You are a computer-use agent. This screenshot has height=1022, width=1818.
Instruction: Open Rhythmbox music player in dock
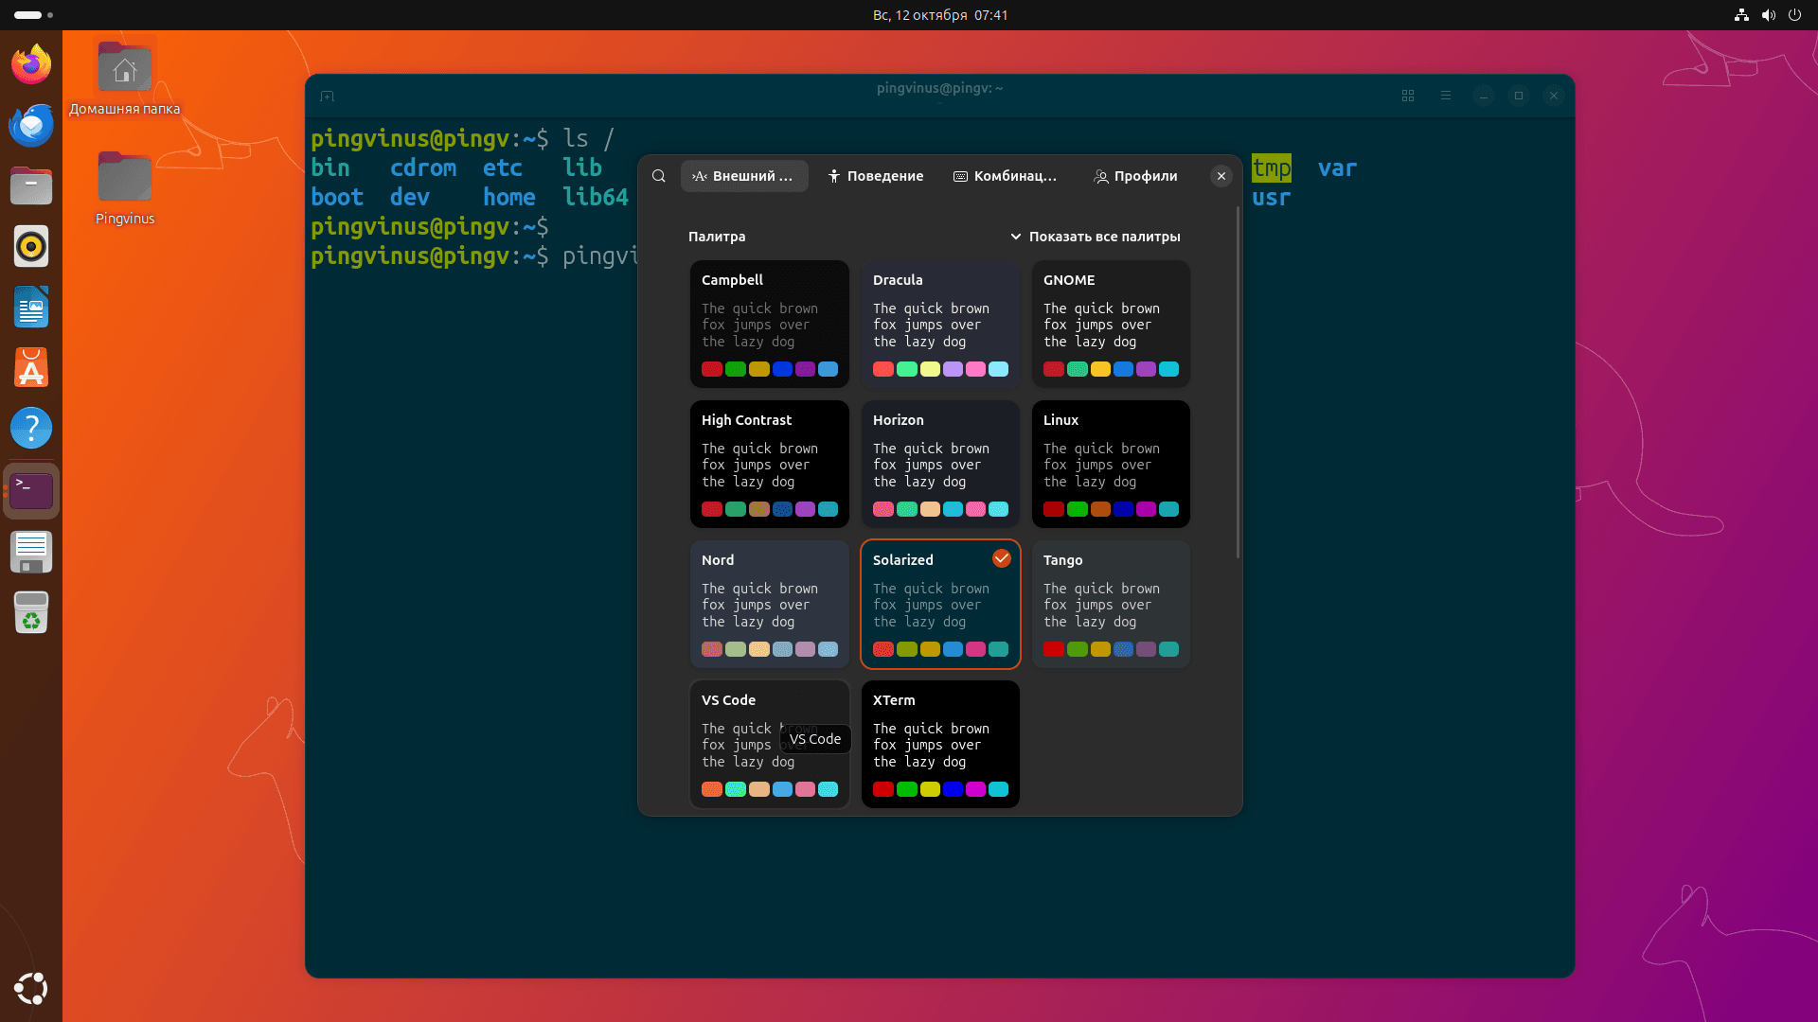[31, 247]
